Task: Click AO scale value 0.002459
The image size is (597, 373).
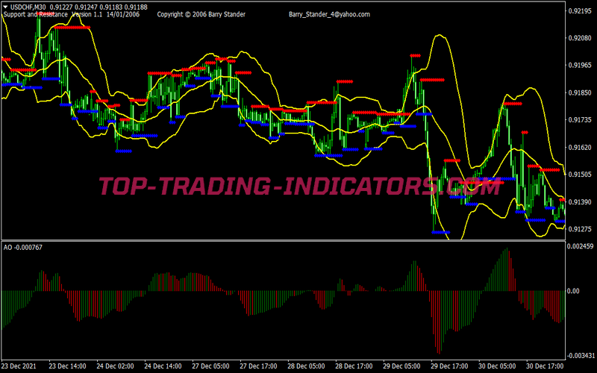Action: point(581,247)
